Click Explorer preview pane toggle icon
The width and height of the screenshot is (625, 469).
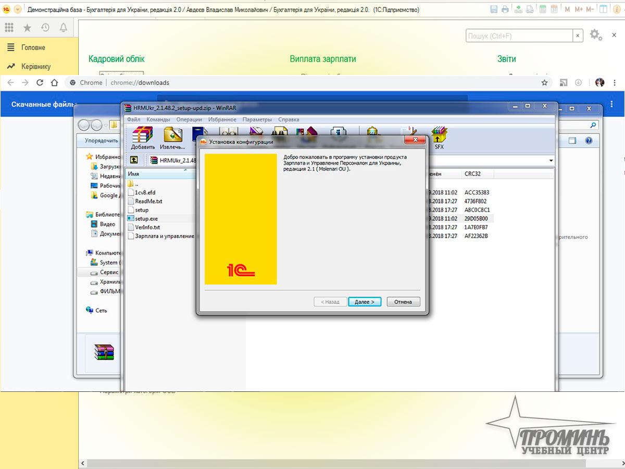click(x=572, y=141)
